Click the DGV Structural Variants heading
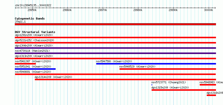The width and height of the screenshot is (223, 105). pos(35,32)
